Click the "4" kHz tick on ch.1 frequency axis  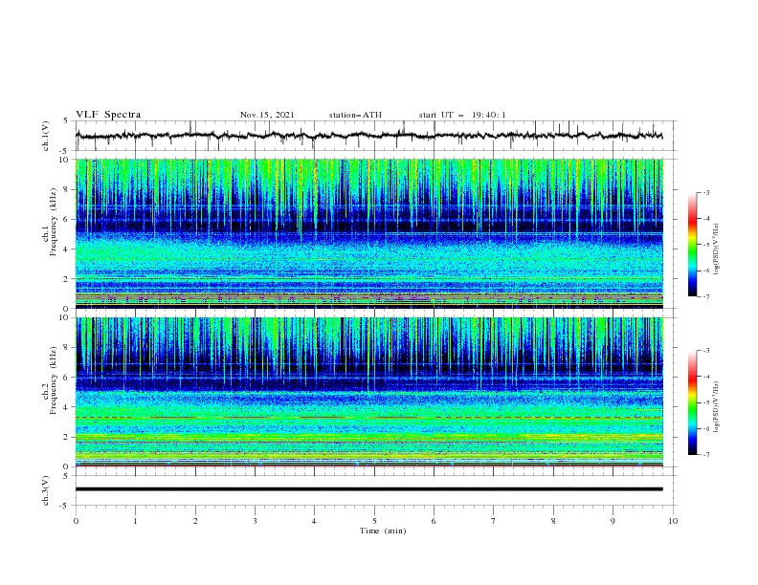coord(67,249)
